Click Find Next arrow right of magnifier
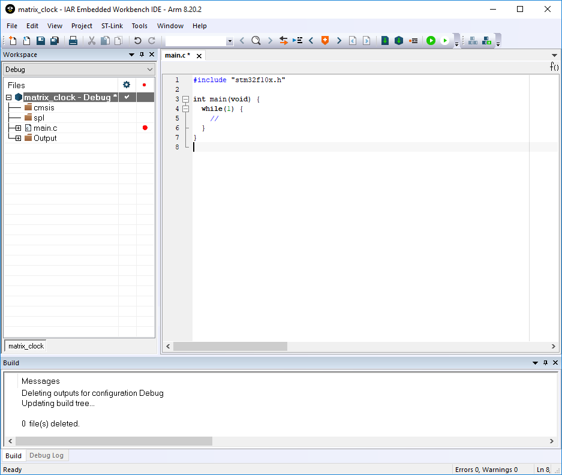The height and width of the screenshot is (475, 562). (270, 41)
